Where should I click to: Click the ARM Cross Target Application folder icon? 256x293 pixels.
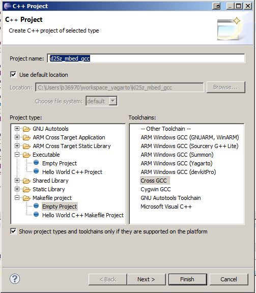point(26,137)
